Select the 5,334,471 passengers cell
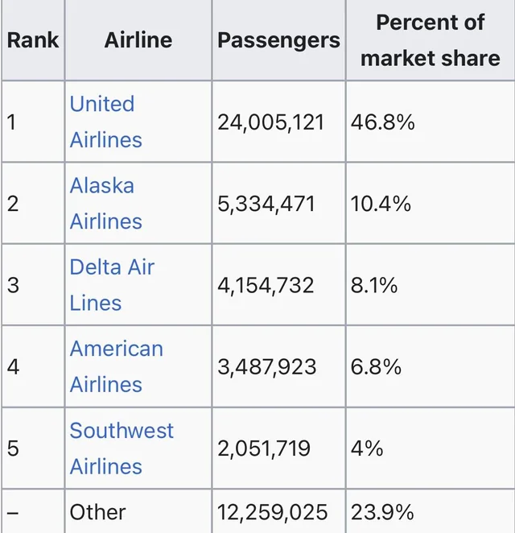 (x=266, y=204)
